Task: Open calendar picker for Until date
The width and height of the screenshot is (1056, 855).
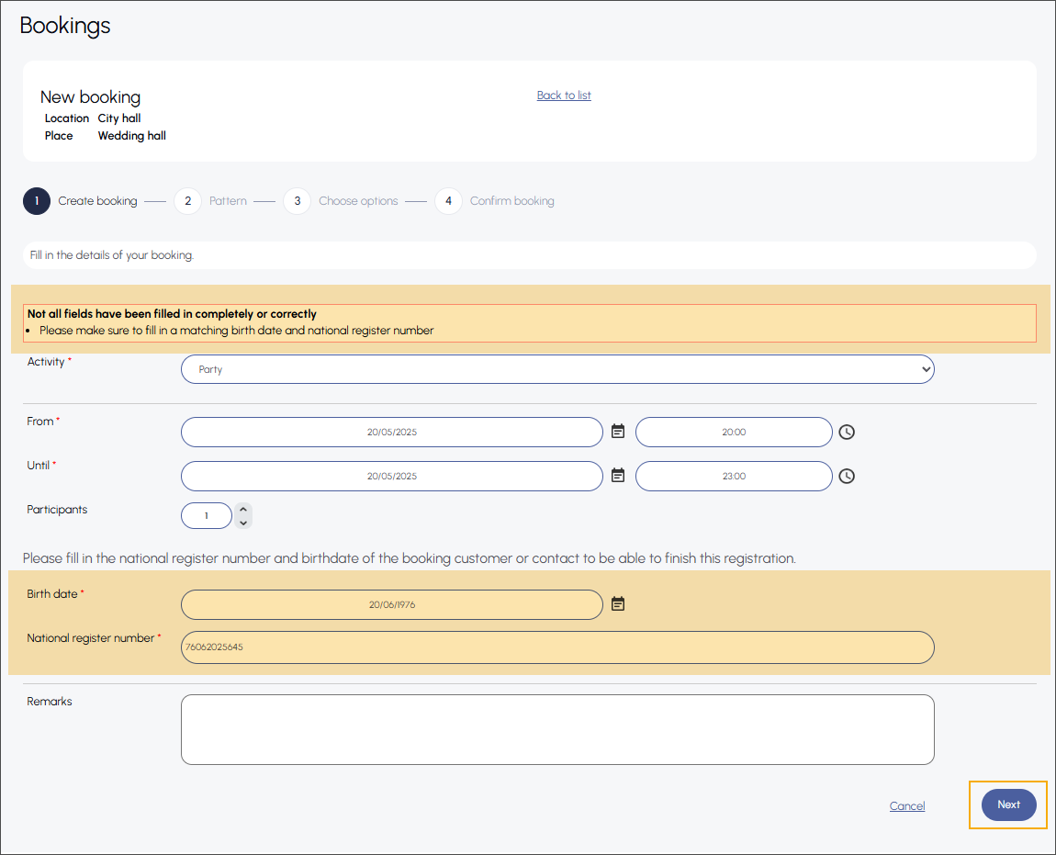Action: (x=618, y=475)
